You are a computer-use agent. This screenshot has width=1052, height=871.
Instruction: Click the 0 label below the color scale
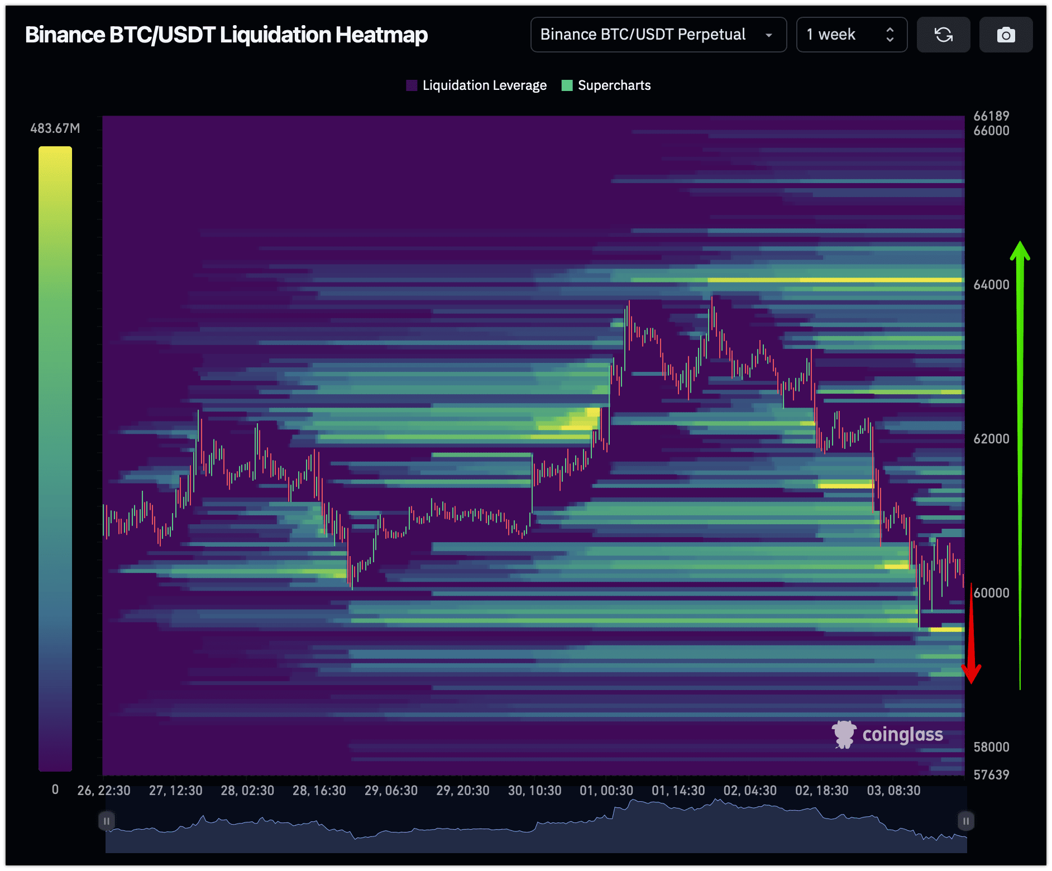coord(55,789)
